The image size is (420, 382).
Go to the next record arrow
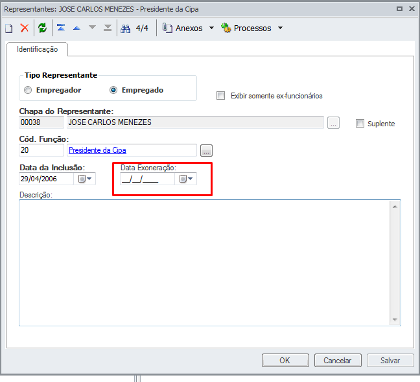pos(93,28)
